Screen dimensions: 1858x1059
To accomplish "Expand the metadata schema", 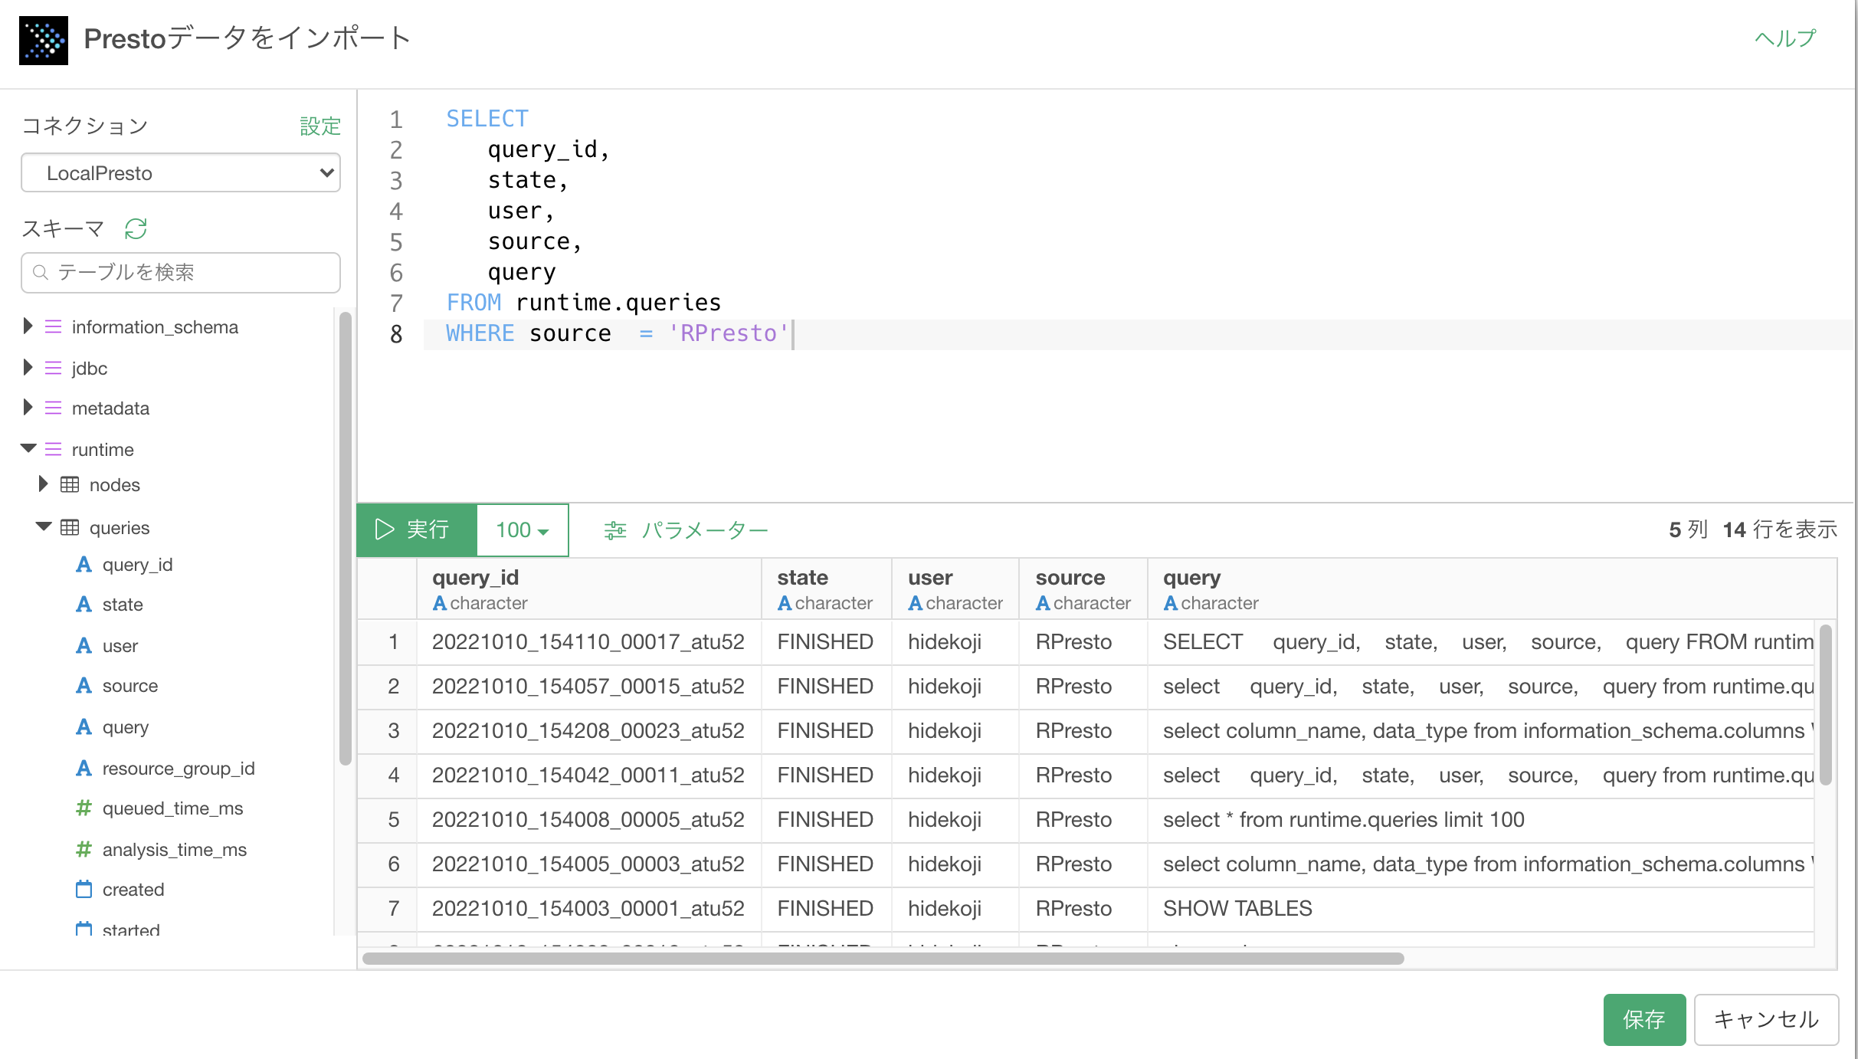I will (x=28, y=408).
